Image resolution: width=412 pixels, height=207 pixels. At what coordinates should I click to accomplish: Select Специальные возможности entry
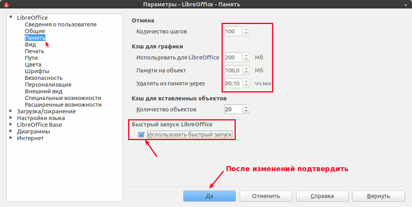tap(63, 98)
